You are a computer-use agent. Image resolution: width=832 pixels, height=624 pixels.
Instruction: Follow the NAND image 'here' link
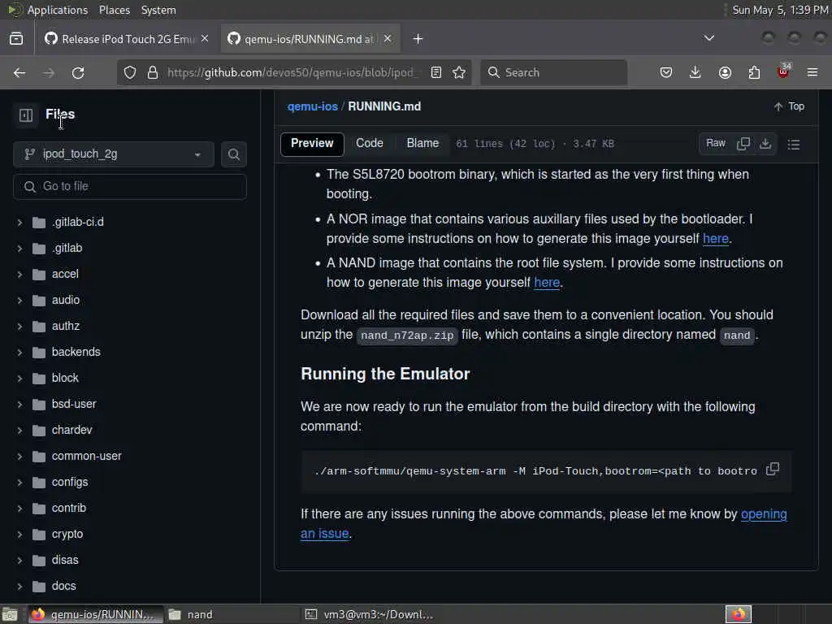(x=547, y=282)
